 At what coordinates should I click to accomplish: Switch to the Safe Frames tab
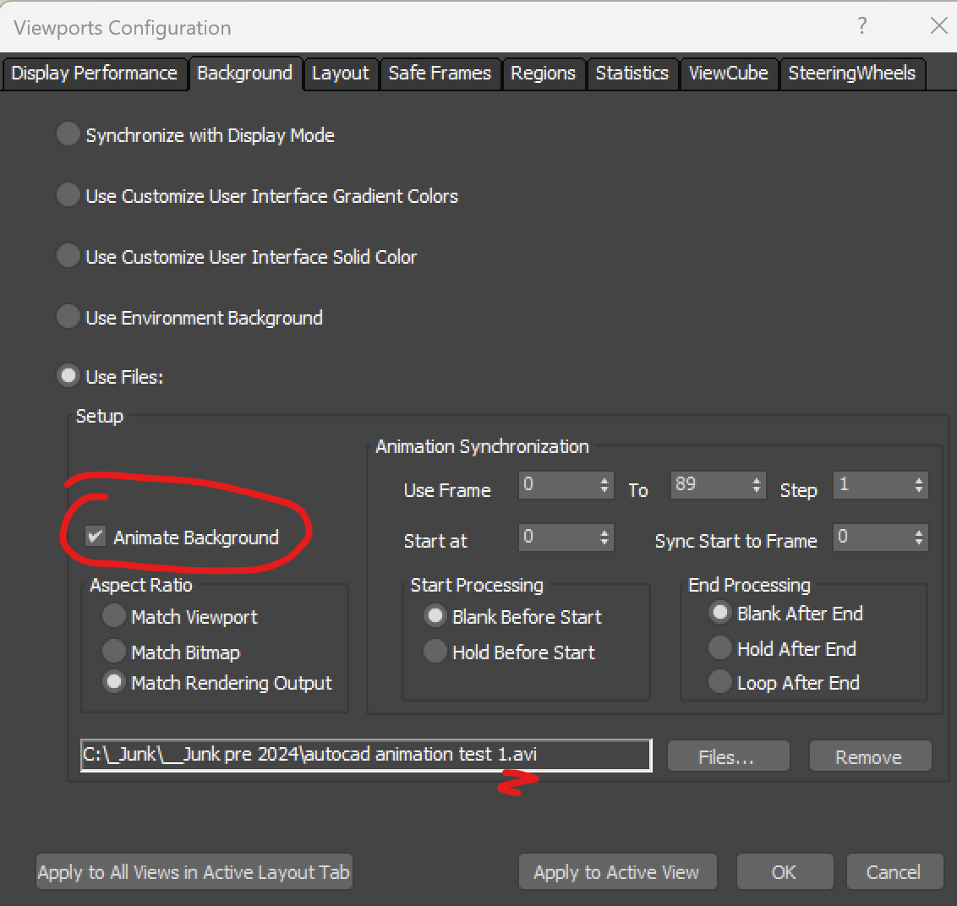click(440, 74)
